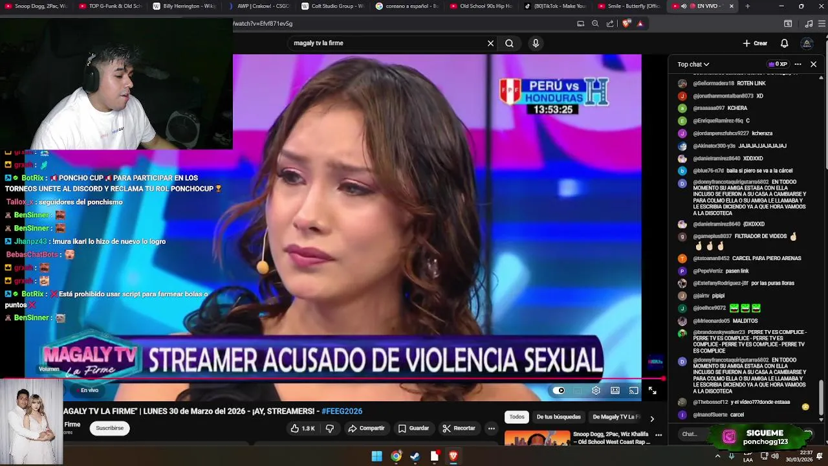Expand the Top chat mode dropdown
828x466 pixels.
[x=693, y=64]
